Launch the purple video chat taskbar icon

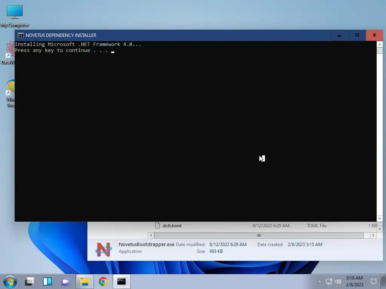point(66,281)
